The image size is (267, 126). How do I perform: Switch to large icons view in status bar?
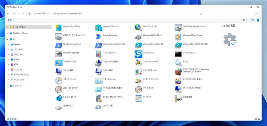259,119
